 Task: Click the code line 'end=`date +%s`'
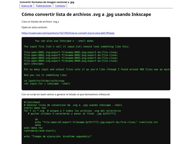34,128
